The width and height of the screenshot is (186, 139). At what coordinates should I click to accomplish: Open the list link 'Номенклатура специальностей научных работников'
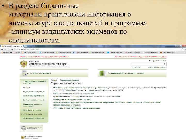[80, 88]
